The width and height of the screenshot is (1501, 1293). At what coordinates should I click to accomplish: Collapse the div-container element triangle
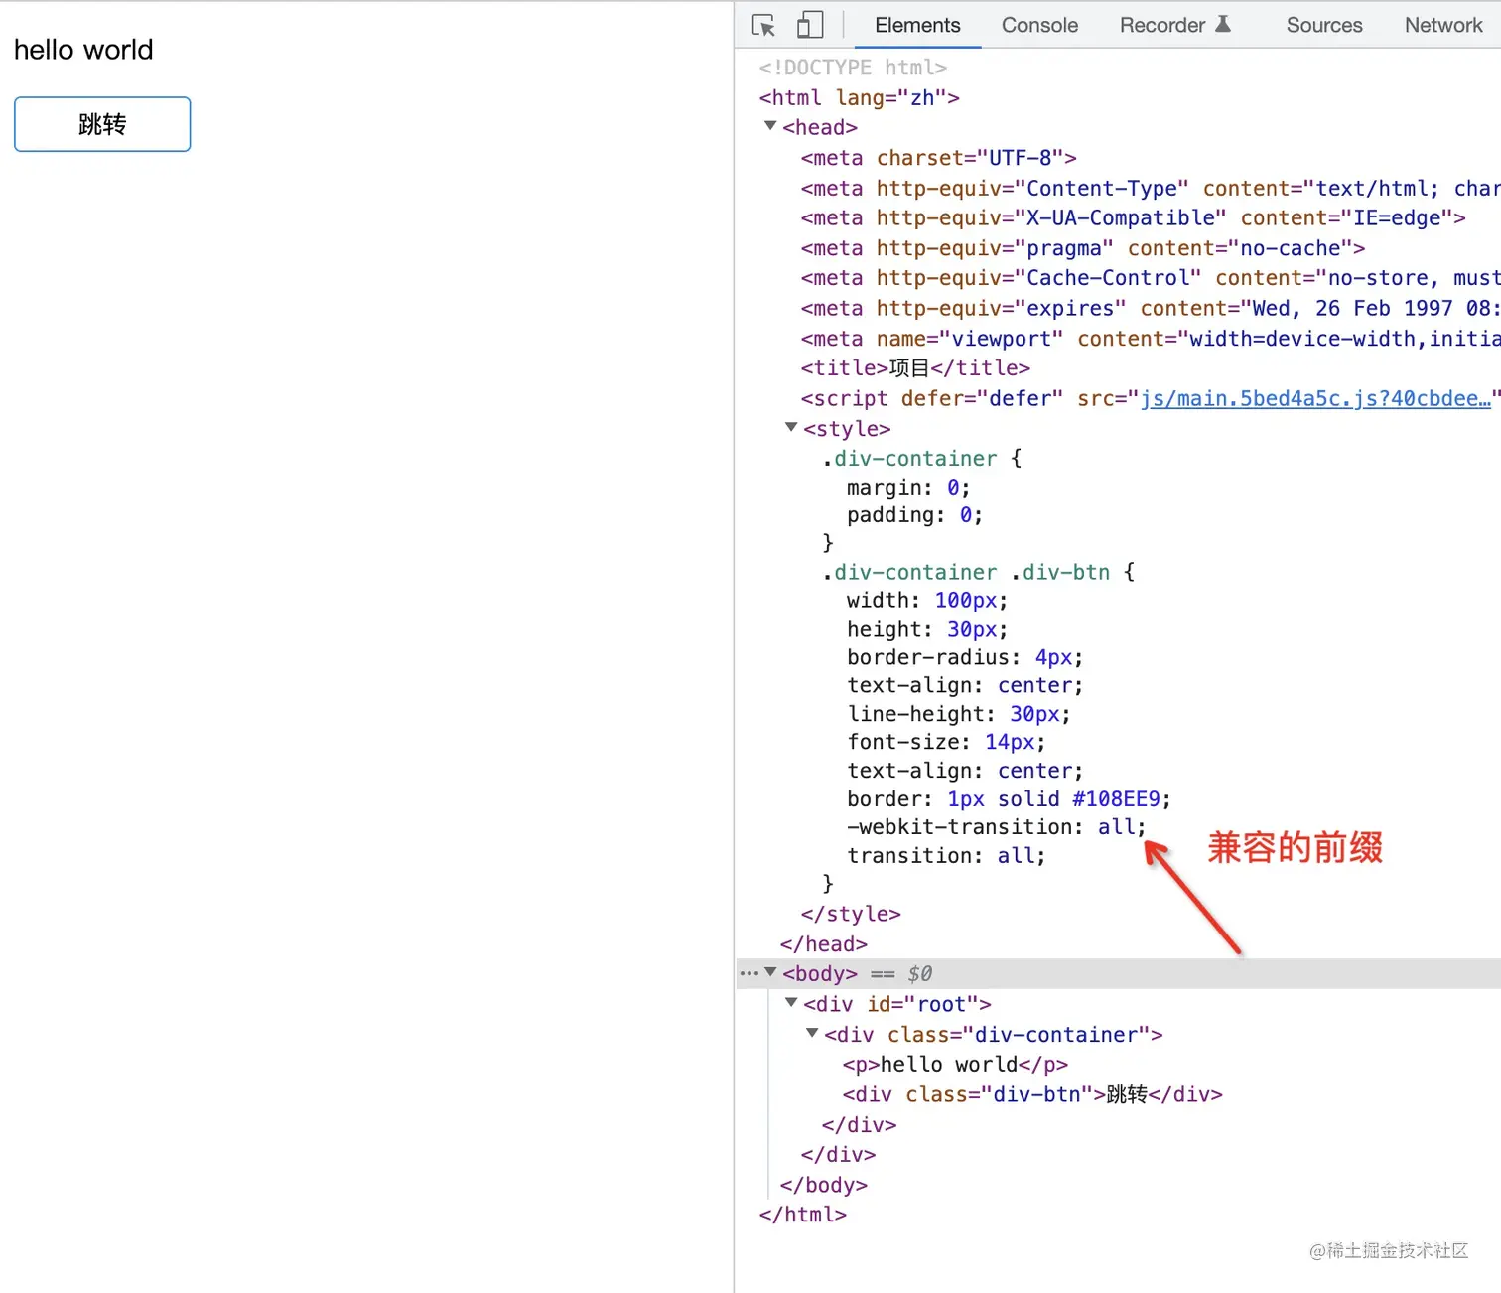pyautogui.click(x=812, y=1033)
